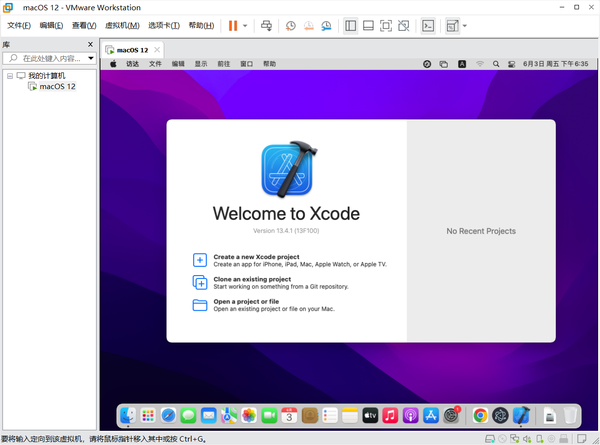Screen dimensions: 600x445
Task: Open stretch mode dropdown arrow
Action: [x=464, y=26]
